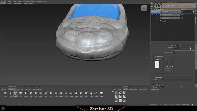Select the Smear sculpt tool

coord(76,94)
